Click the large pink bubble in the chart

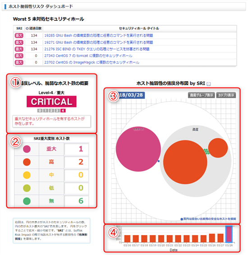click(x=138, y=149)
